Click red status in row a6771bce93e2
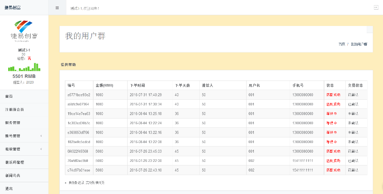 click(x=333, y=95)
